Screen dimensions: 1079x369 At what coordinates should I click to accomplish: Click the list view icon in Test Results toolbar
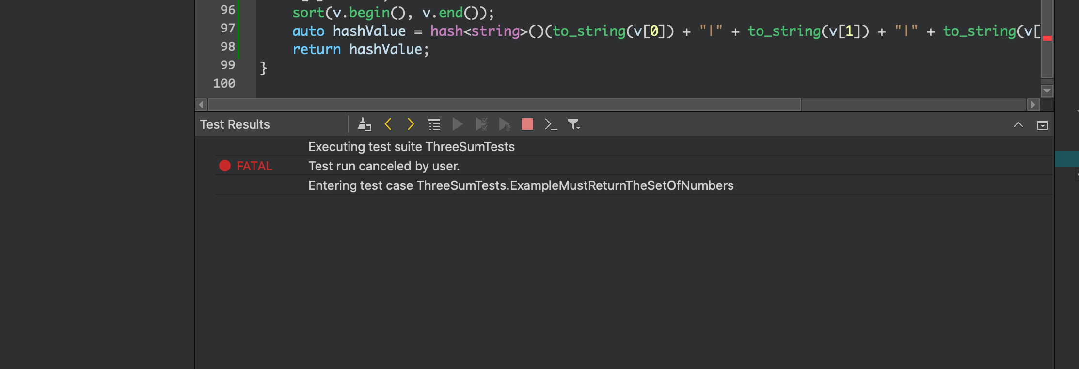pyautogui.click(x=434, y=124)
